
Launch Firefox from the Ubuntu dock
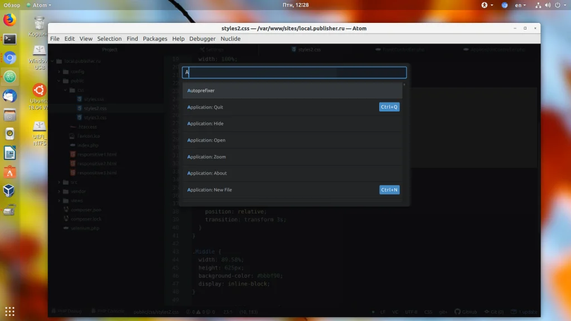coord(10,20)
